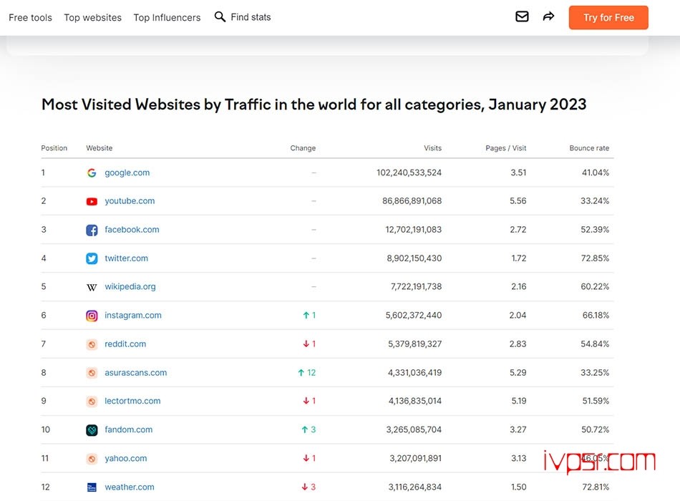Open the fandom.com link
The height and width of the screenshot is (501, 680).
pos(129,429)
